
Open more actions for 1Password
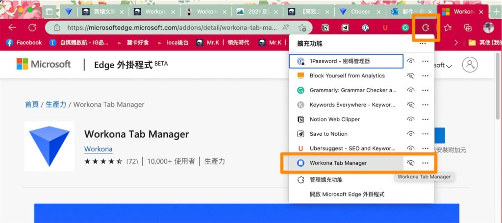[x=425, y=61]
